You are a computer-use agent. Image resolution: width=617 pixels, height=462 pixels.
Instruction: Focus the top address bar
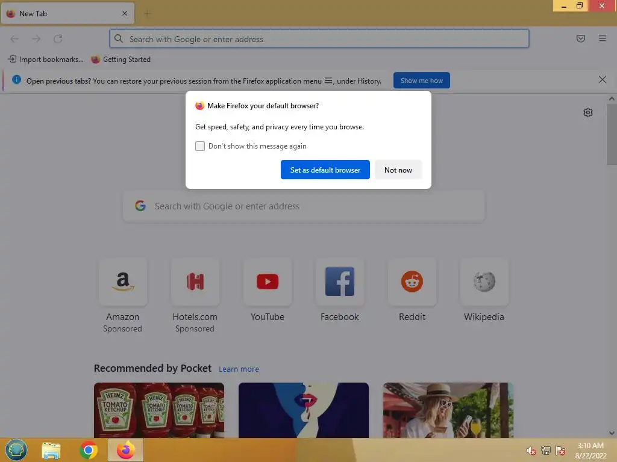pyautogui.click(x=319, y=39)
